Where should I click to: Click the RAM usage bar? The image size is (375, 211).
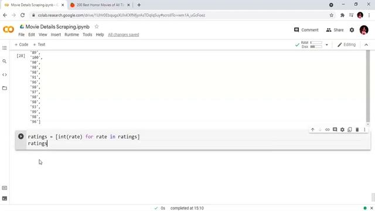(x=316, y=43)
